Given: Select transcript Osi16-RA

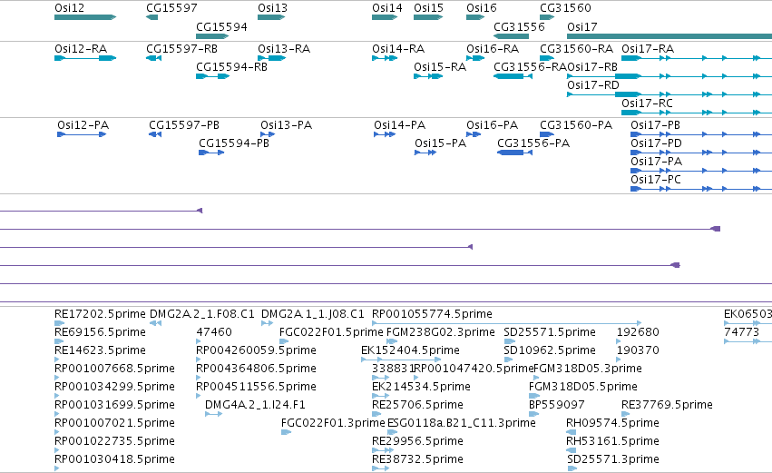Looking at the screenshot, I should click(x=493, y=49).
